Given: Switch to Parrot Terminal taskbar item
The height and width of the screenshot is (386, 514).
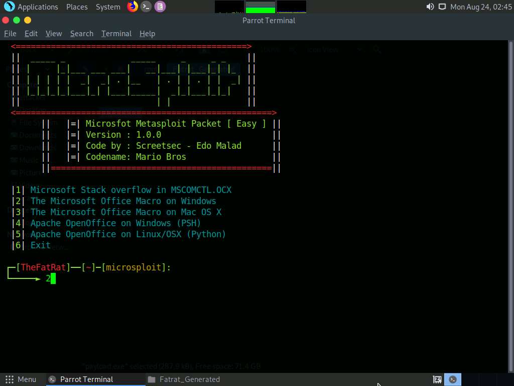Looking at the screenshot, I should (x=95, y=379).
